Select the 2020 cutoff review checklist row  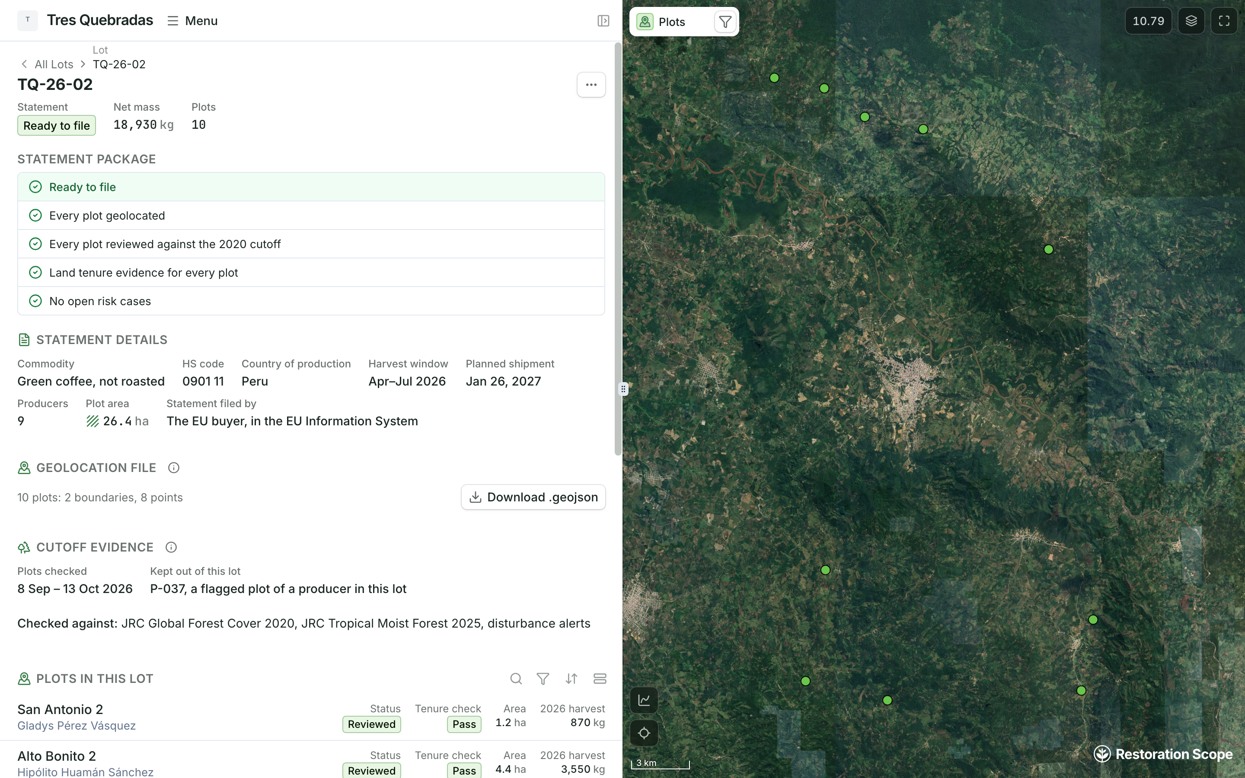click(311, 244)
